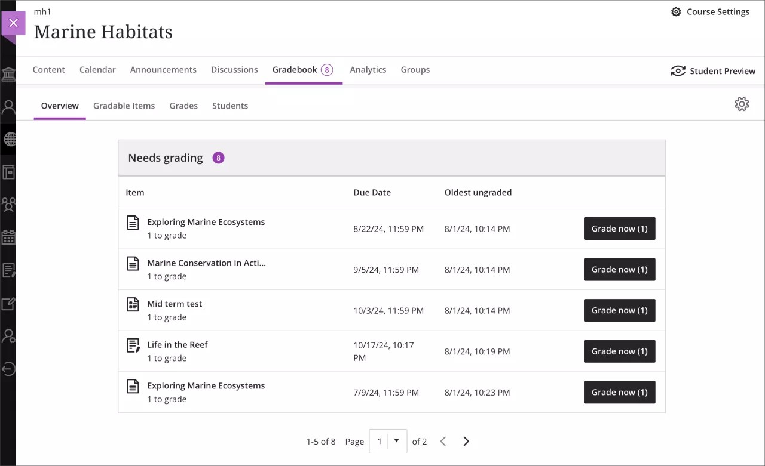Screen dimensions: 765x466
Task: Open Messages from the left sidebar
Action: click(8, 270)
